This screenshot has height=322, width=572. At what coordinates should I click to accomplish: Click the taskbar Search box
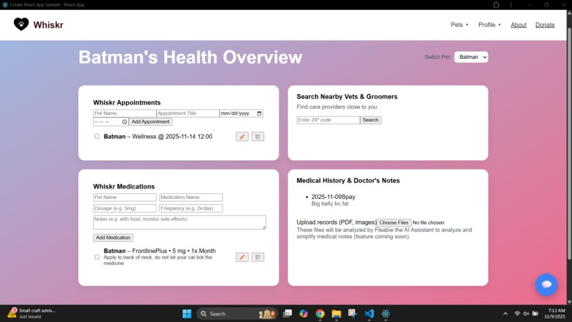[237, 313]
